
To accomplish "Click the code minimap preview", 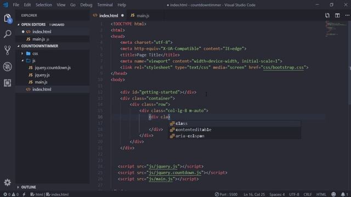I will (336, 29).
